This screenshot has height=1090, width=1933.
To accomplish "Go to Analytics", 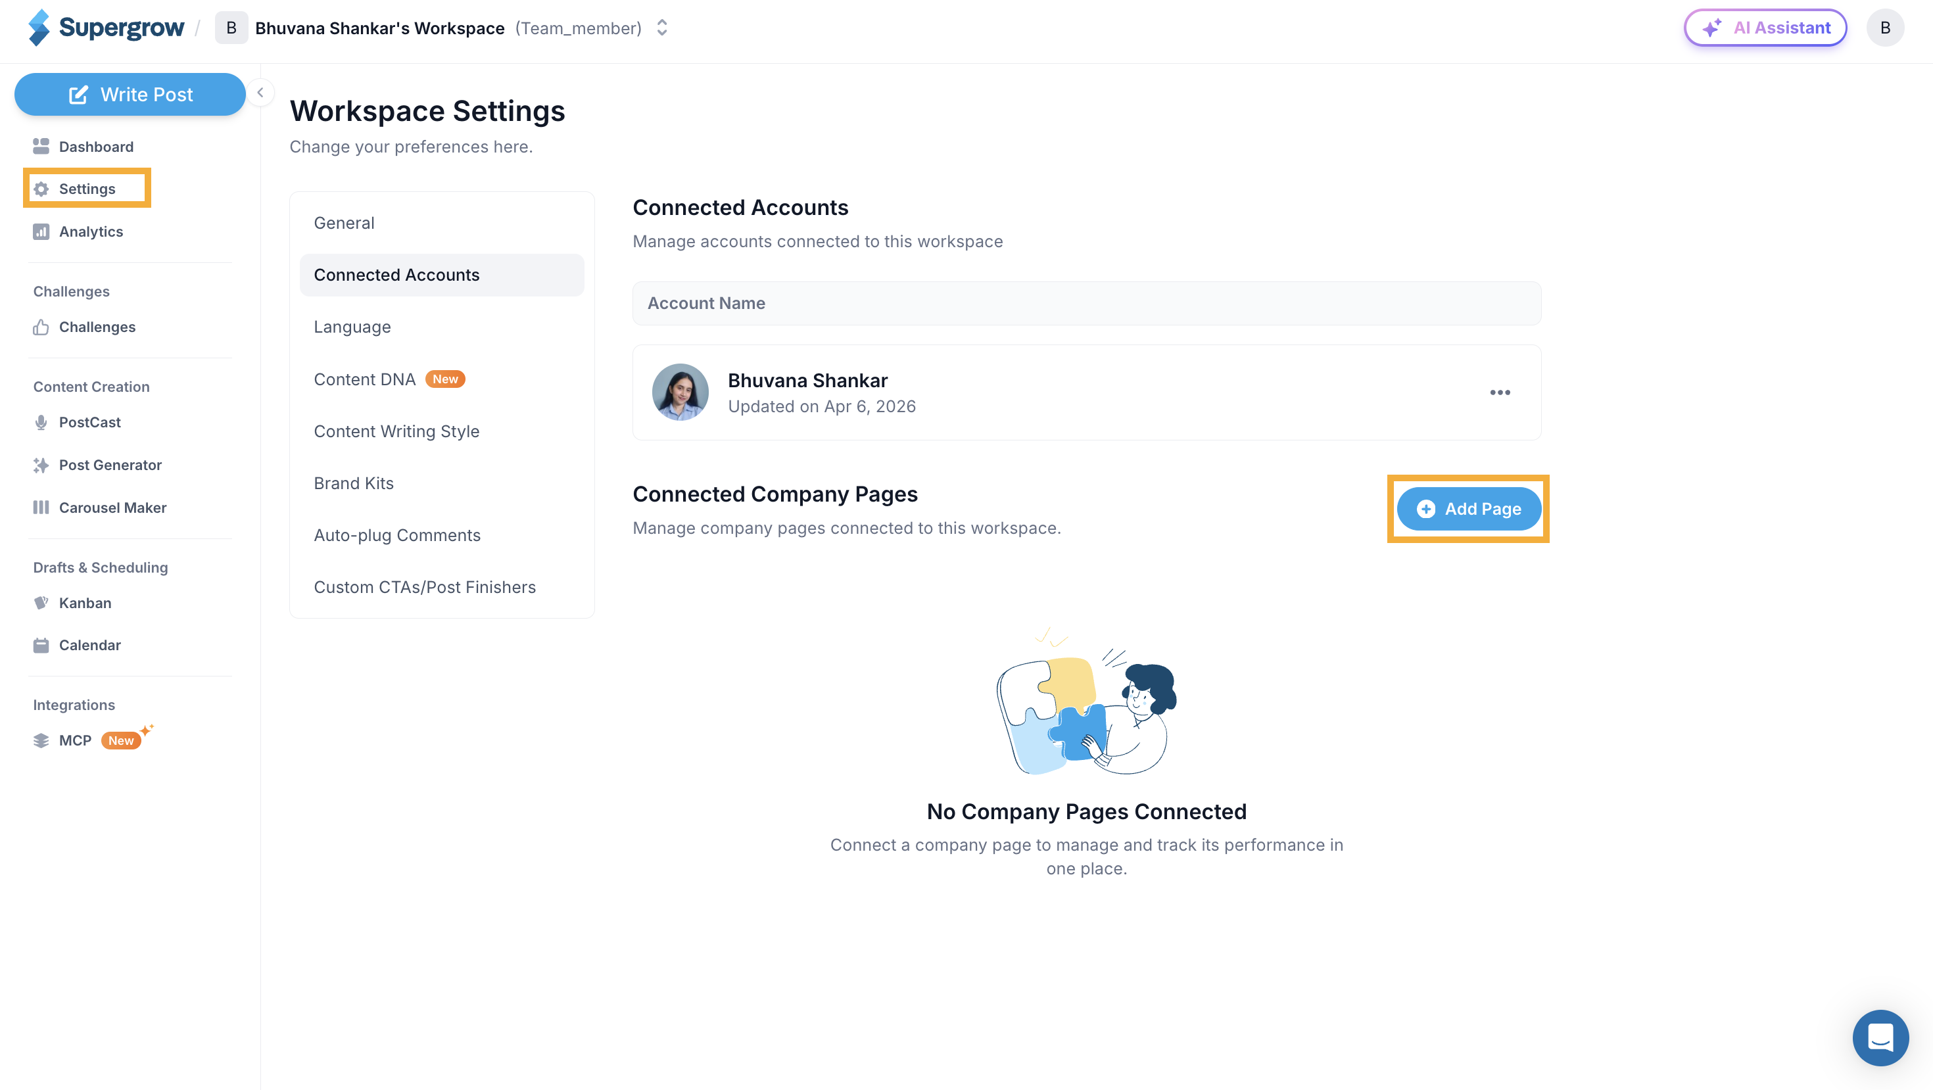I will [x=91, y=232].
